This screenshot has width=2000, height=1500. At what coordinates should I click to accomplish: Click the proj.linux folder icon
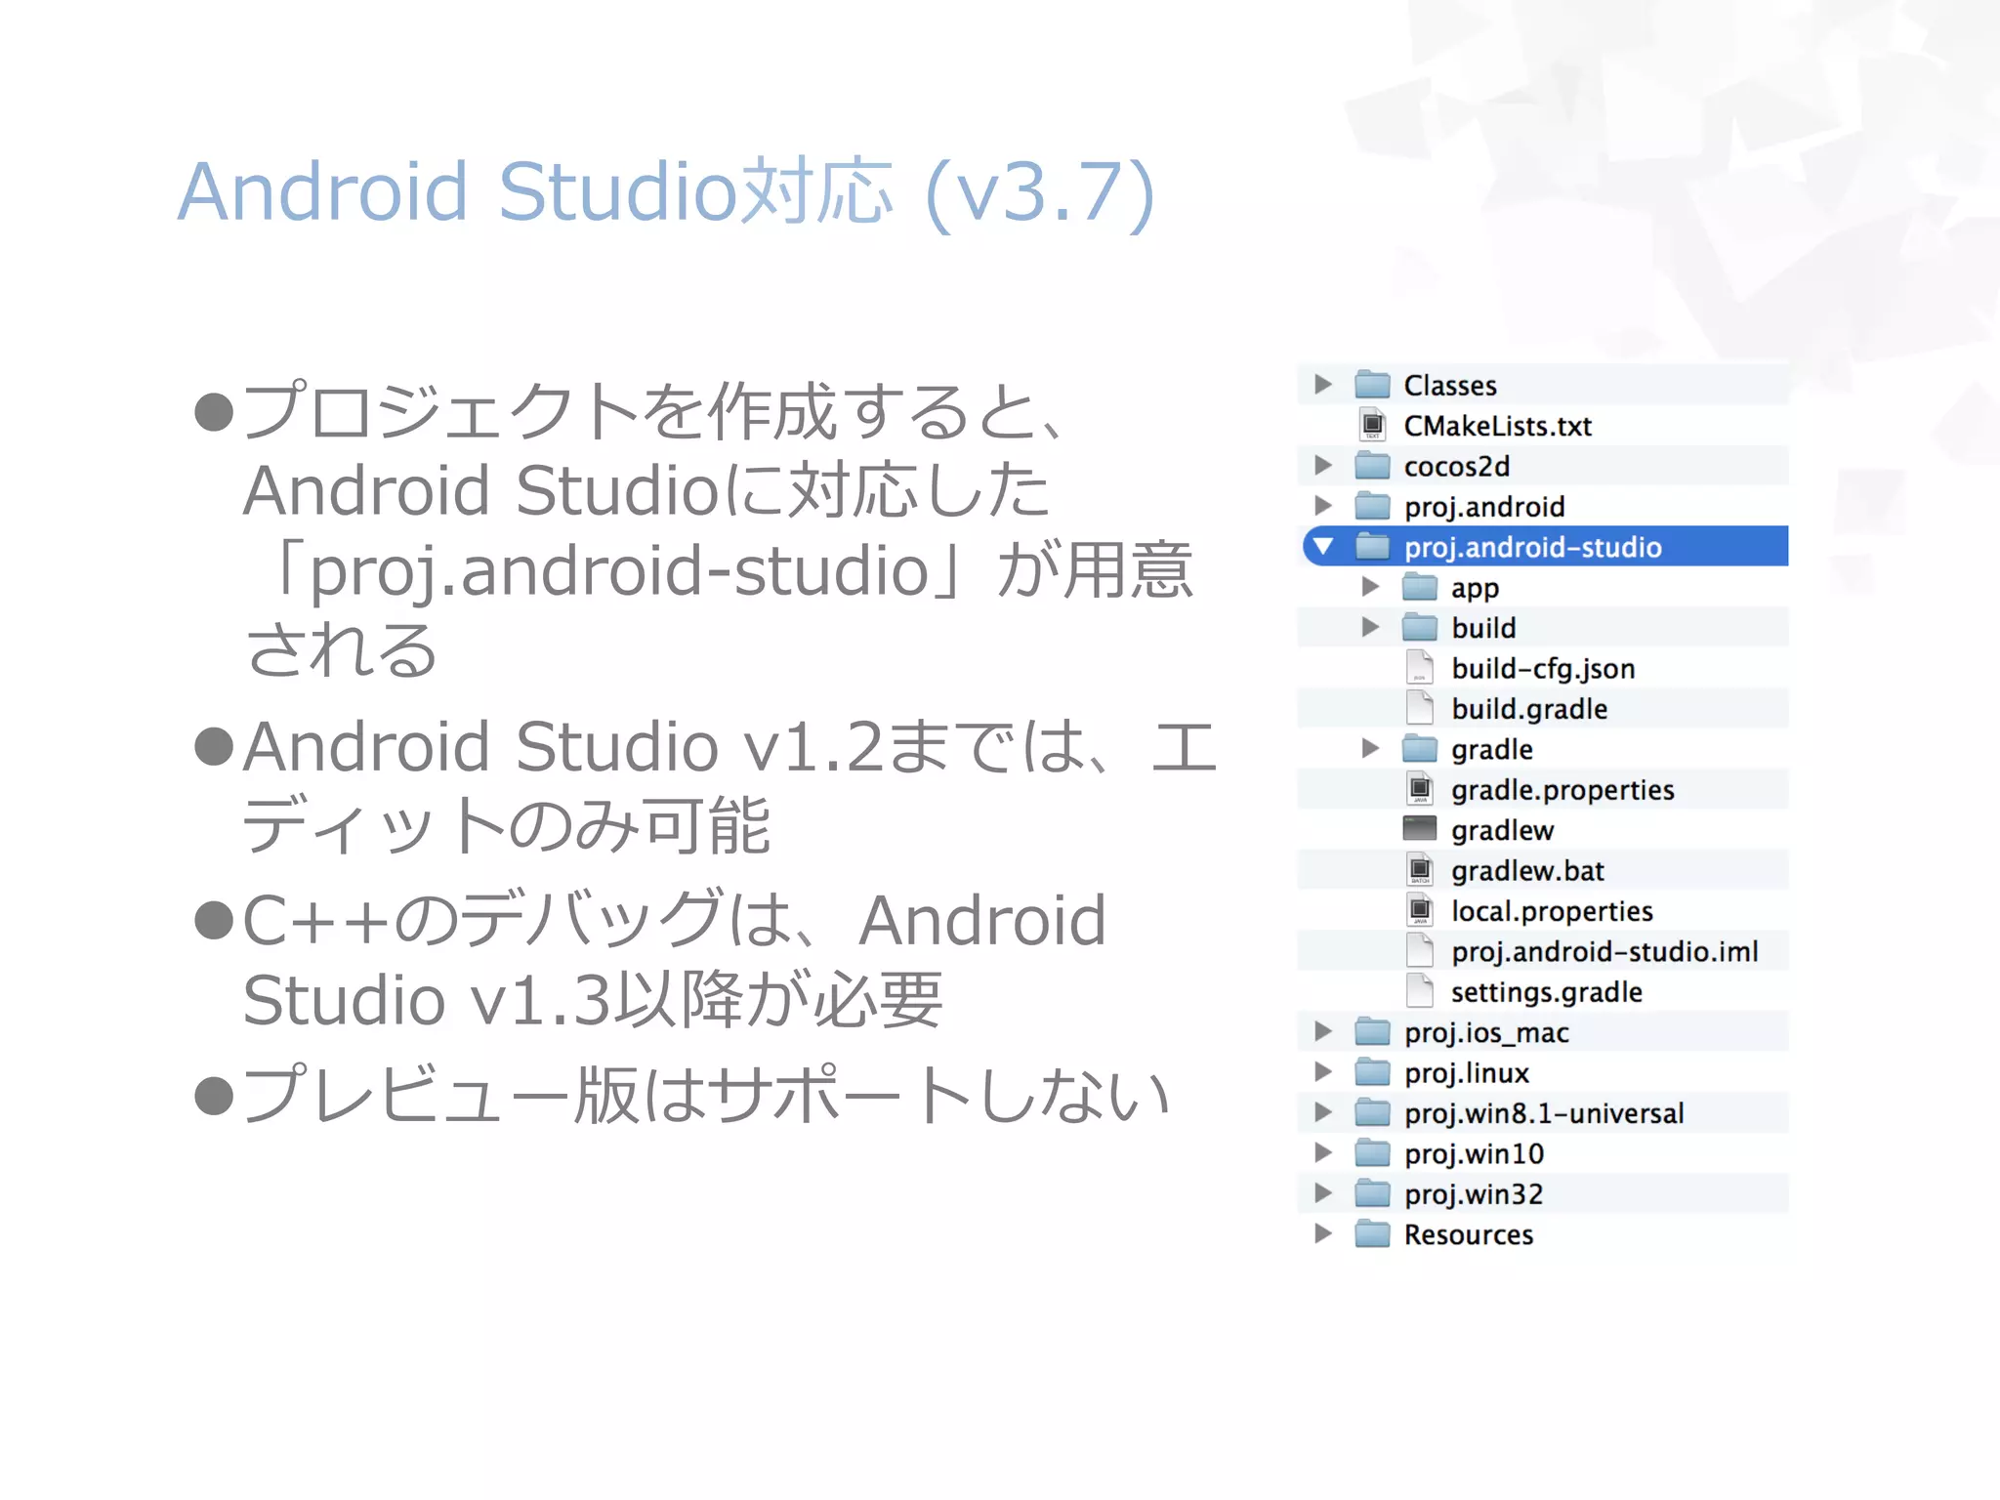(1372, 1072)
